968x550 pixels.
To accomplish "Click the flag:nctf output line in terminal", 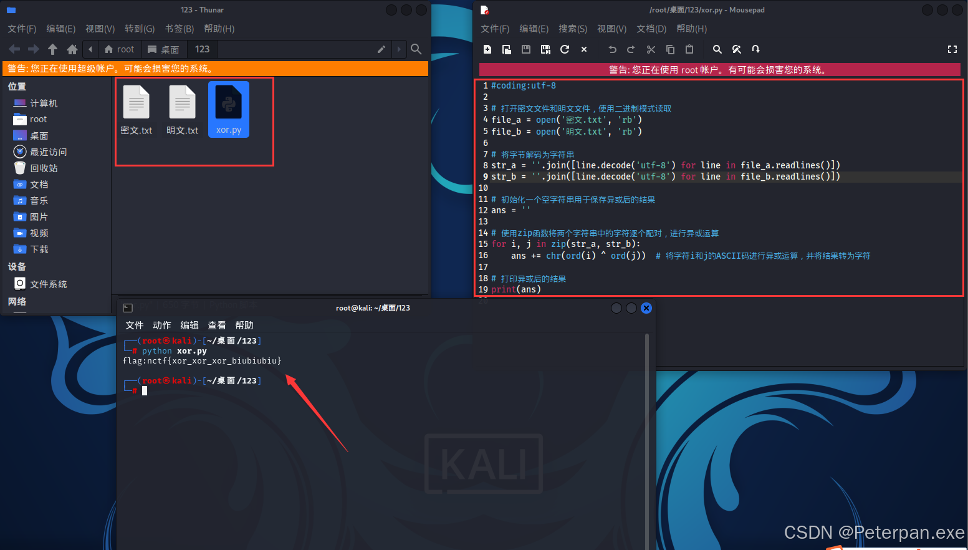I will [202, 361].
